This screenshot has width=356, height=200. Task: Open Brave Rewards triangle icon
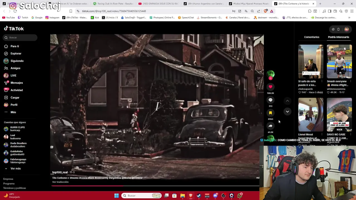pyautogui.click(x=271, y=11)
